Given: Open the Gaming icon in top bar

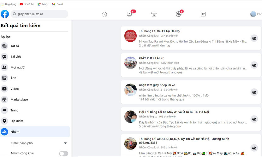Looking at the screenshot, I should point(203,14).
